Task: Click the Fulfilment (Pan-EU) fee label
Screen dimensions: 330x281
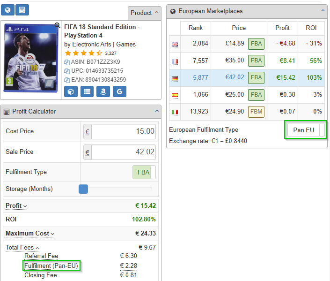Action: point(51,266)
